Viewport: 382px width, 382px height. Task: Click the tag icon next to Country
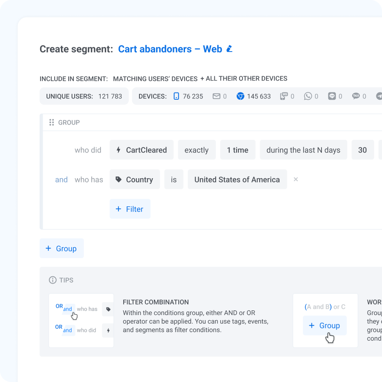(x=119, y=179)
